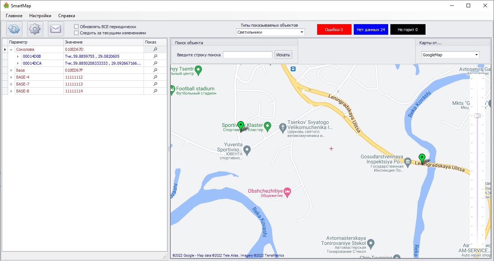Expand the BASE-4 tree node
Image resolution: width=494 pixels, height=261 pixels.
point(11,77)
